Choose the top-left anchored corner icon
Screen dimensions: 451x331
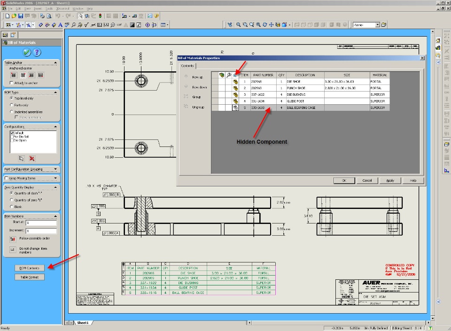pos(14,75)
